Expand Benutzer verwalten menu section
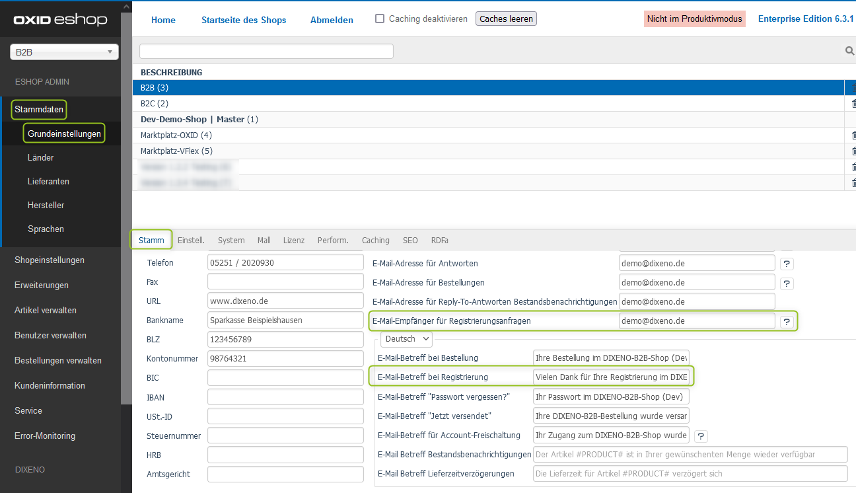This screenshot has height=493, width=856. [50, 335]
